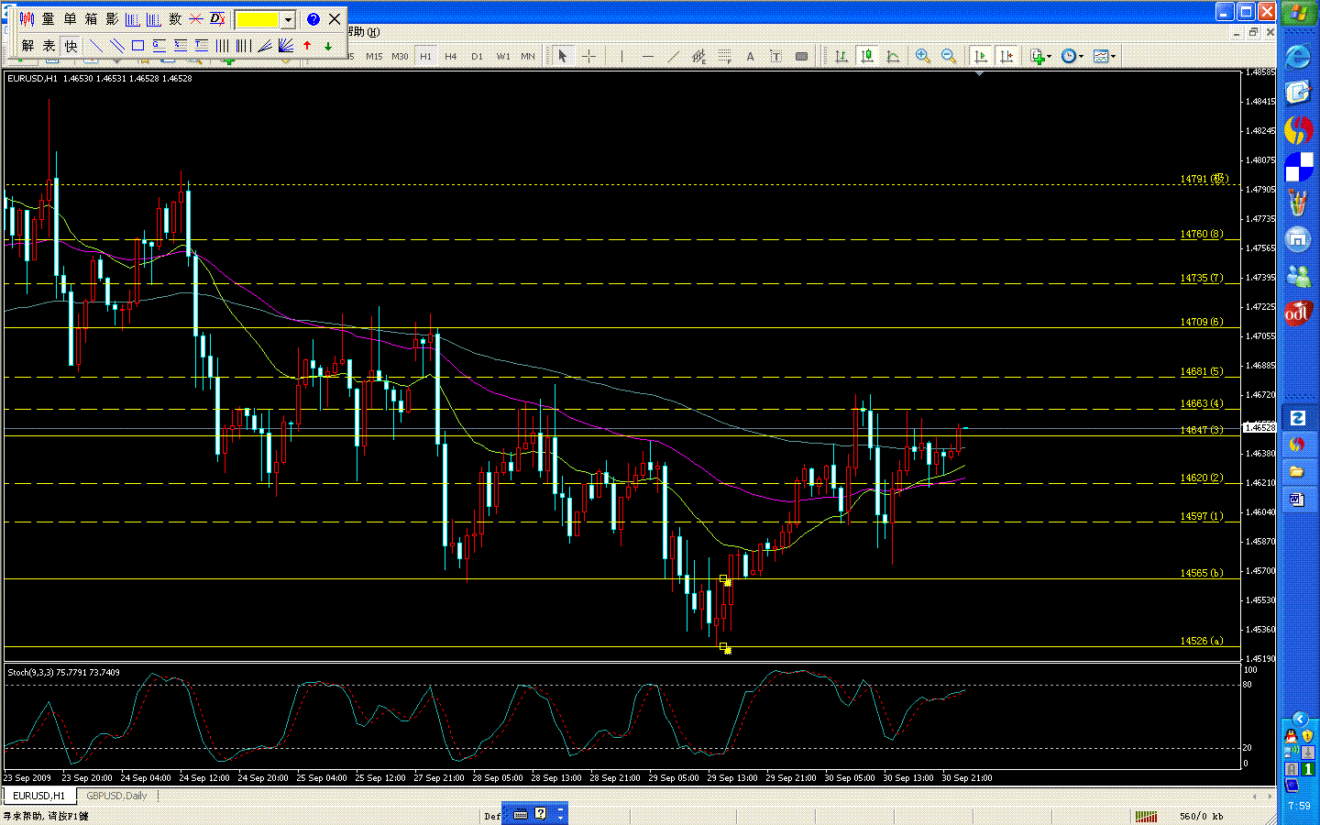Switch to the EURUSD,H1 chart tab
Viewport: 1320px width, 825px height.
[x=38, y=796]
